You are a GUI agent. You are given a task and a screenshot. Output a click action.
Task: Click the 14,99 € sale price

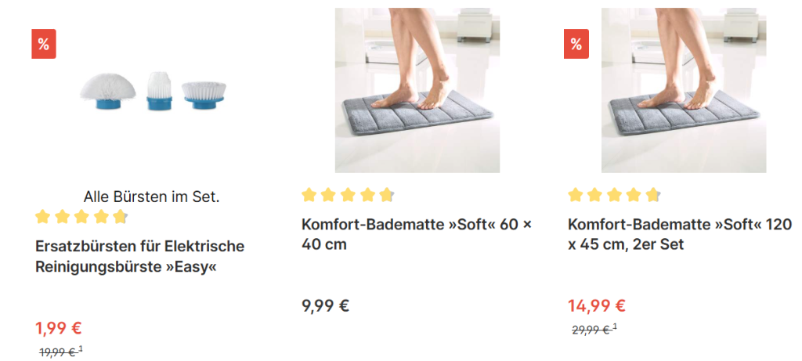(x=597, y=305)
